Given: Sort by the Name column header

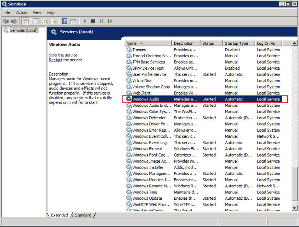Looking at the screenshot, I should (x=149, y=44).
